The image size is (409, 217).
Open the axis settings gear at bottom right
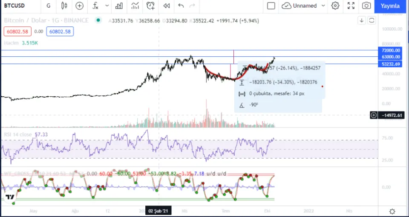tap(392, 211)
